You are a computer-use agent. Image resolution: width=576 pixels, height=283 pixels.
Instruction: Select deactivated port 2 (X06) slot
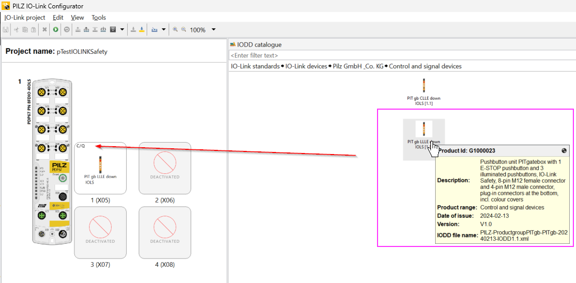pos(165,168)
